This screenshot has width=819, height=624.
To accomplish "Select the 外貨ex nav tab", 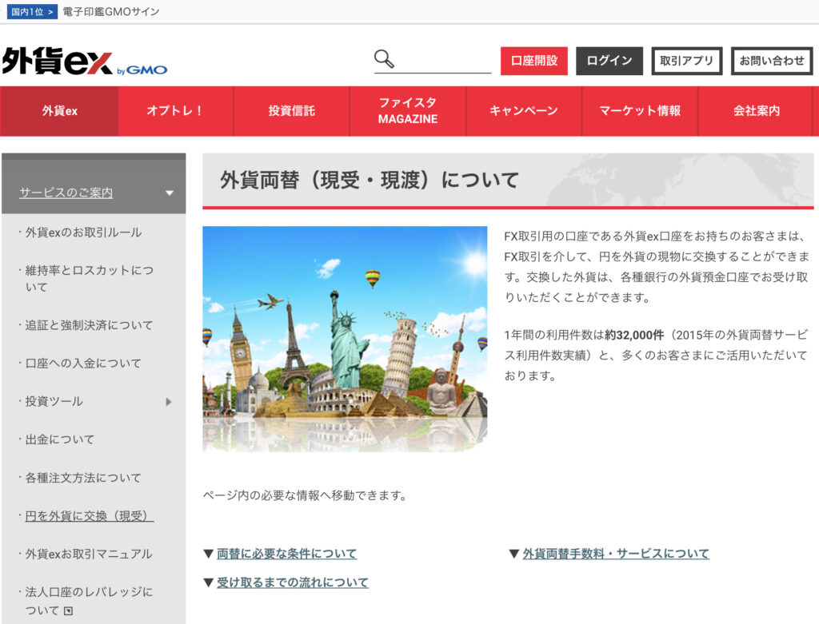I will 59,111.
